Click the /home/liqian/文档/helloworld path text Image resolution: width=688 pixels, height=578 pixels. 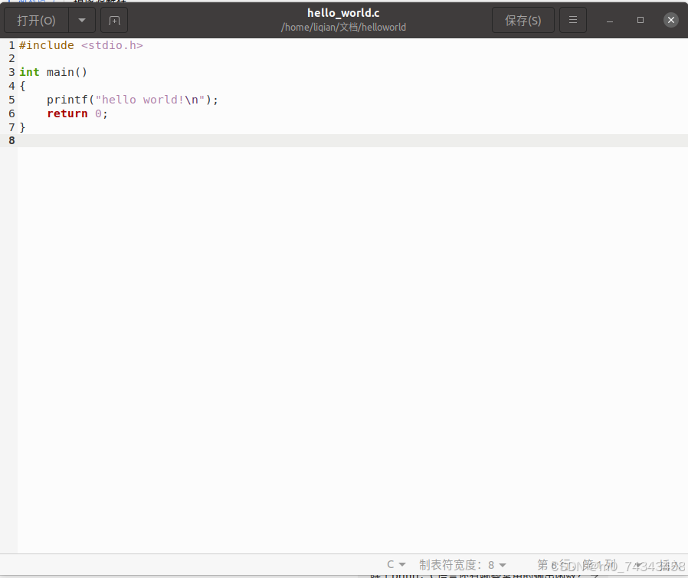[x=343, y=27]
